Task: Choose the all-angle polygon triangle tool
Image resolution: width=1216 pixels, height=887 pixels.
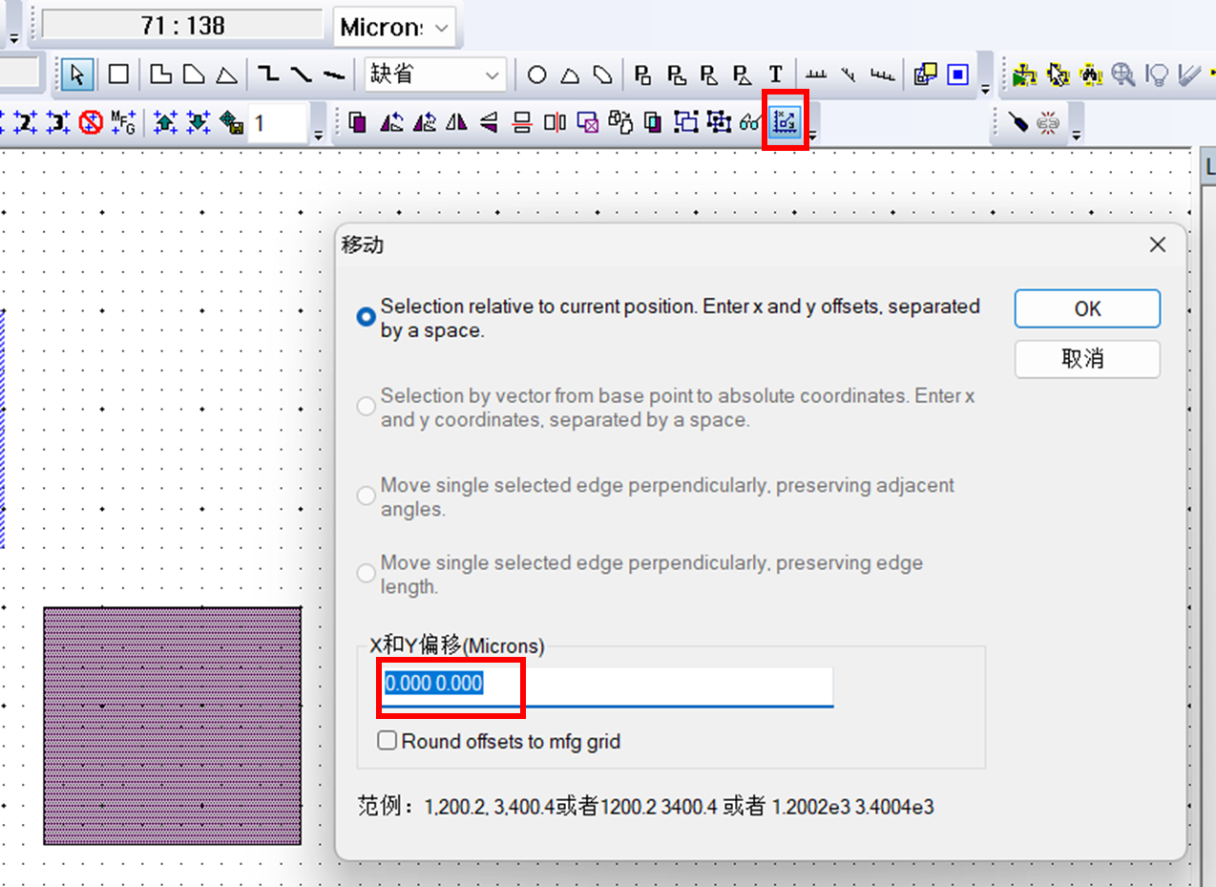Action: tap(225, 74)
